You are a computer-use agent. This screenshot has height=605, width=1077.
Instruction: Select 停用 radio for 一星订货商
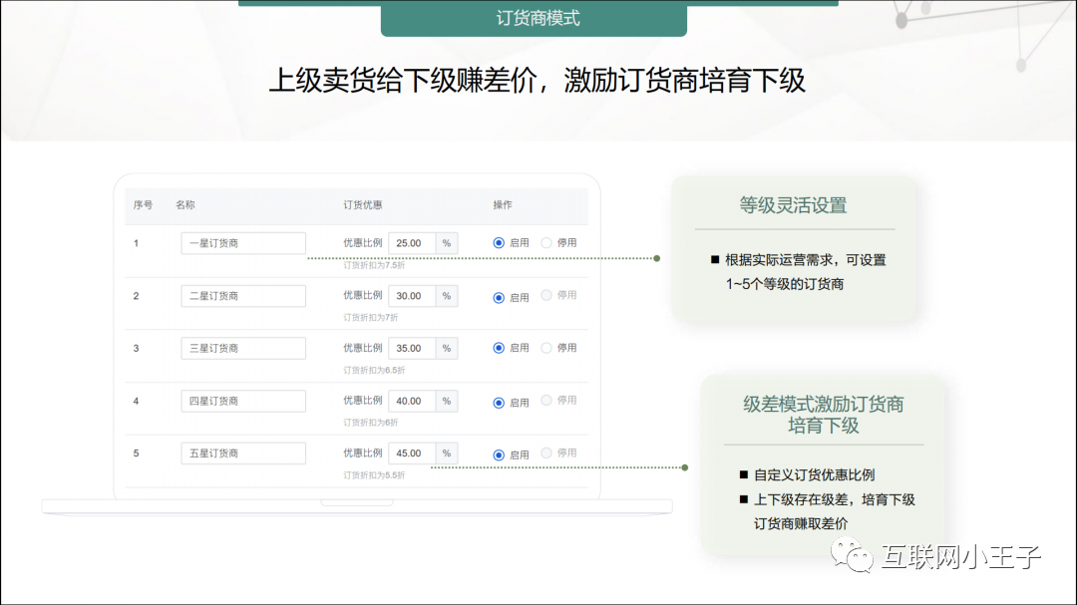click(546, 242)
